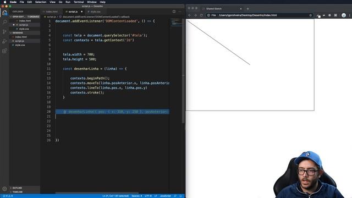Open index.html in DESENHO folder
This screenshot has width=352, height=198.
click(25, 37)
